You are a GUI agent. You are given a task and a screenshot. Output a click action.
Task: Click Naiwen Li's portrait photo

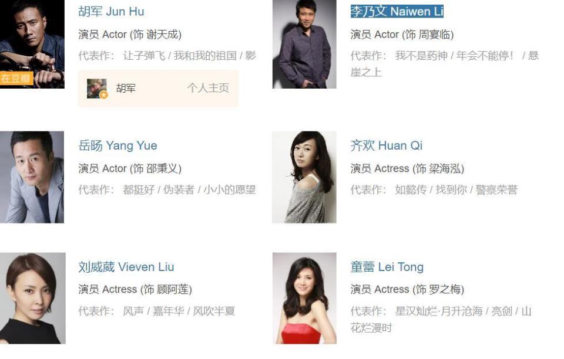coord(304,44)
